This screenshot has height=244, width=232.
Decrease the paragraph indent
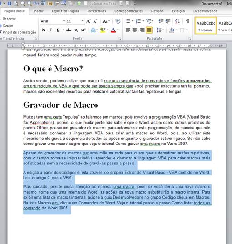click(161, 21)
